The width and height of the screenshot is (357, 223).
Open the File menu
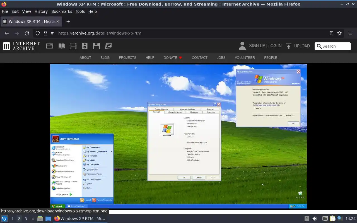5,11
